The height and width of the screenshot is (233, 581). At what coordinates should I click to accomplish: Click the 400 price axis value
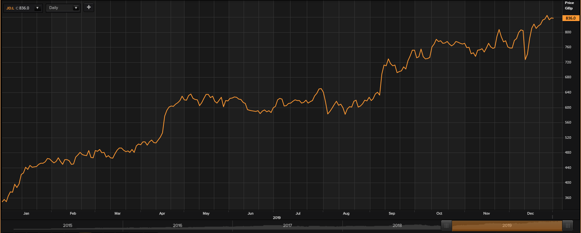tap(568, 183)
